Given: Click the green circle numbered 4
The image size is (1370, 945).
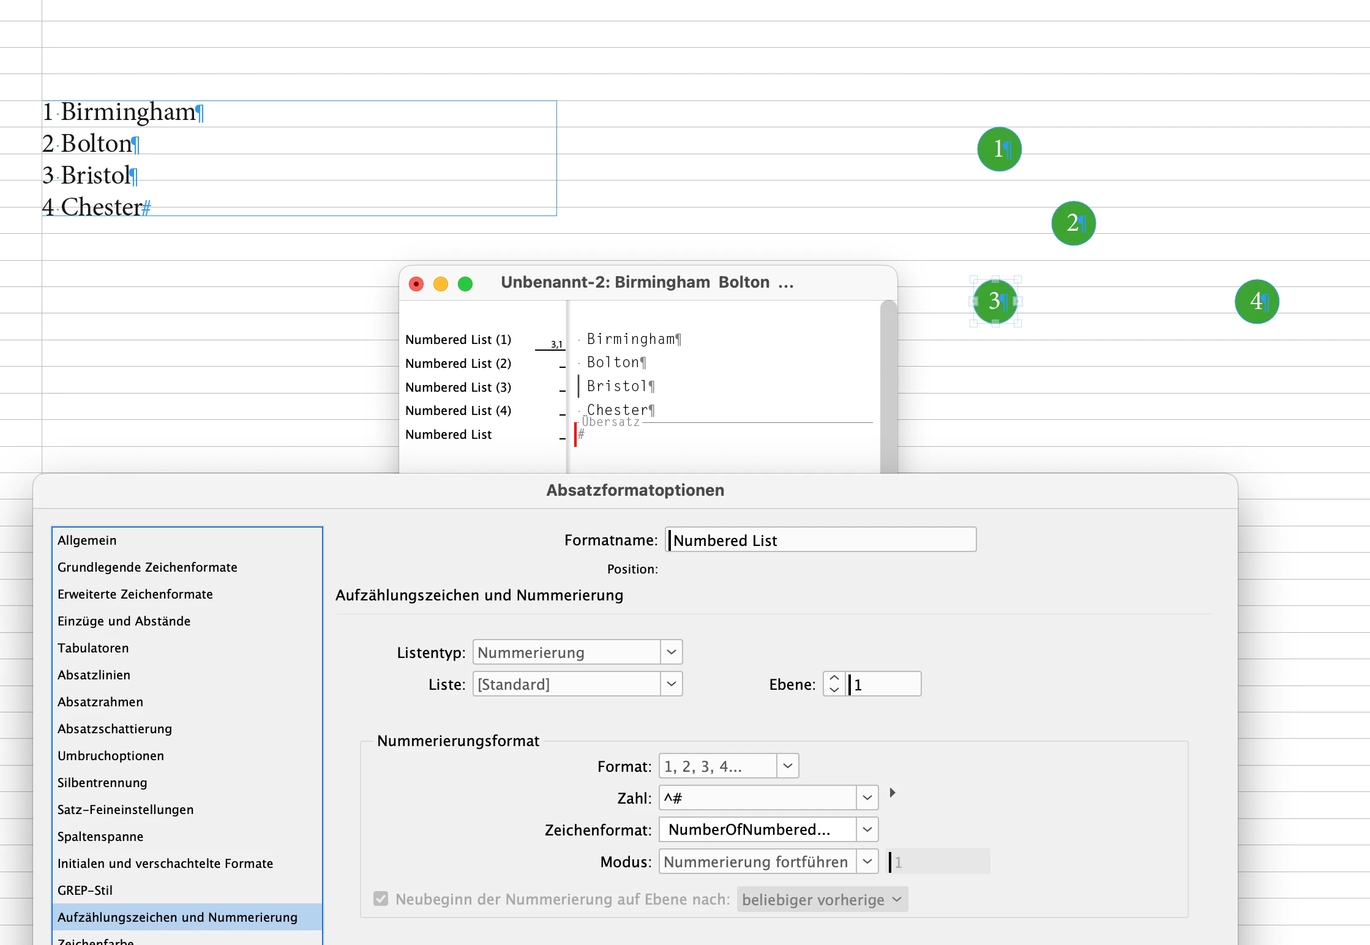Looking at the screenshot, I should [x=1256, y=301].
